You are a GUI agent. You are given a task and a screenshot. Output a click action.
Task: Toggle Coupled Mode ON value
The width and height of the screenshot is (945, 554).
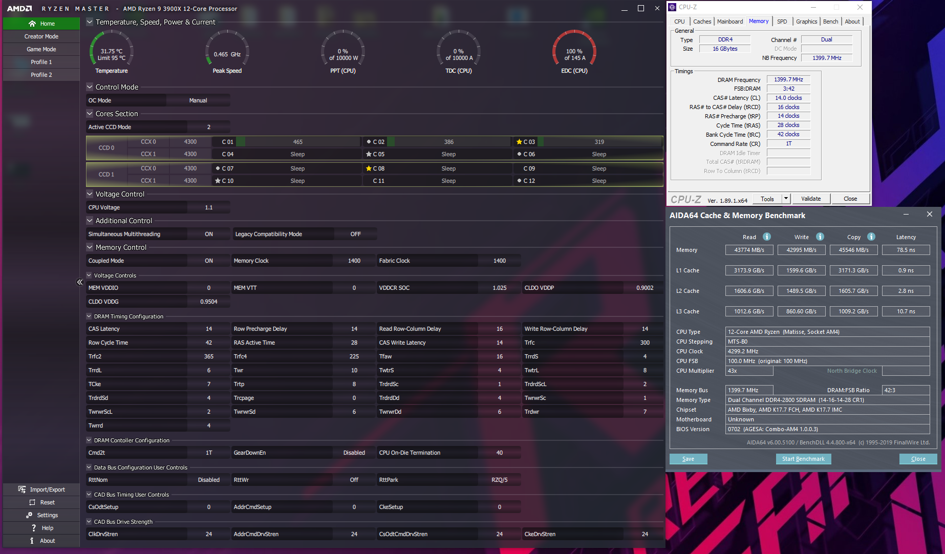coord(209,261)
